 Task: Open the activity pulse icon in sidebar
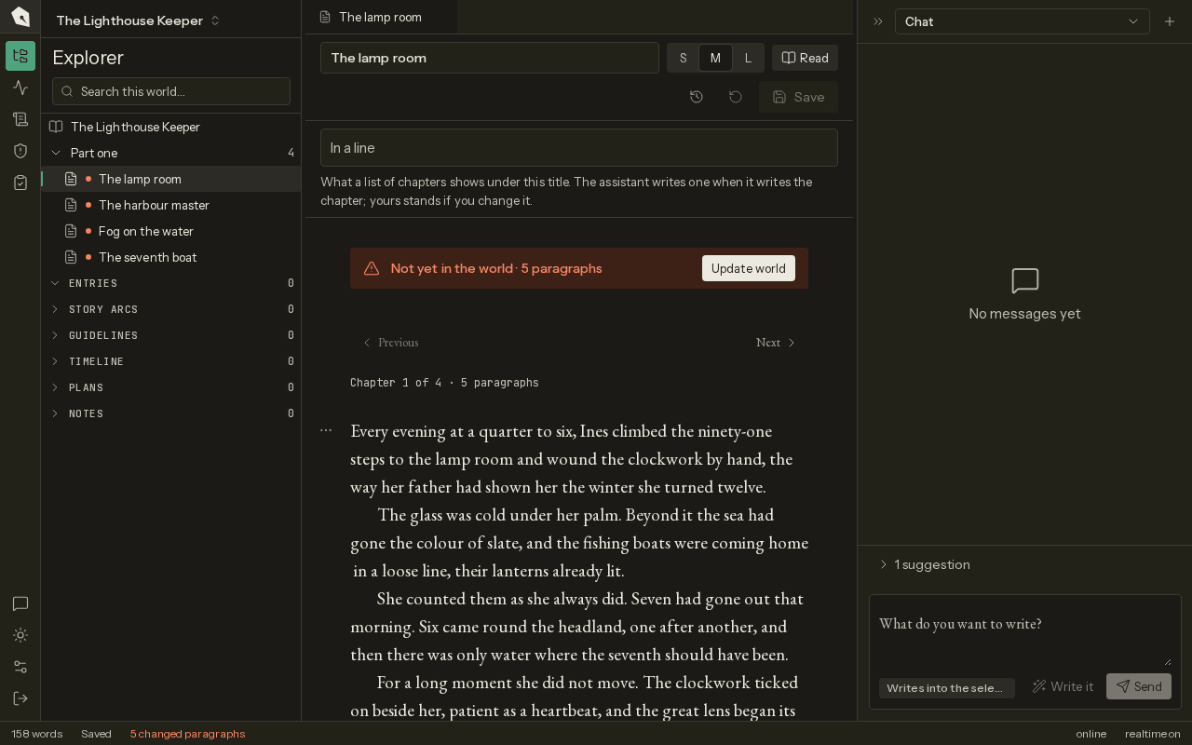tap(20, 88)
